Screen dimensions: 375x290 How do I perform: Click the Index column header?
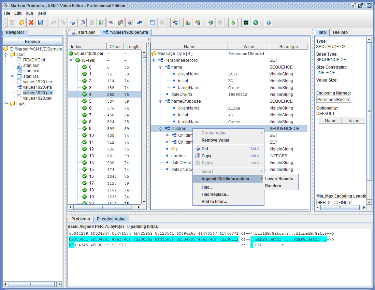[x=87, y=47]
